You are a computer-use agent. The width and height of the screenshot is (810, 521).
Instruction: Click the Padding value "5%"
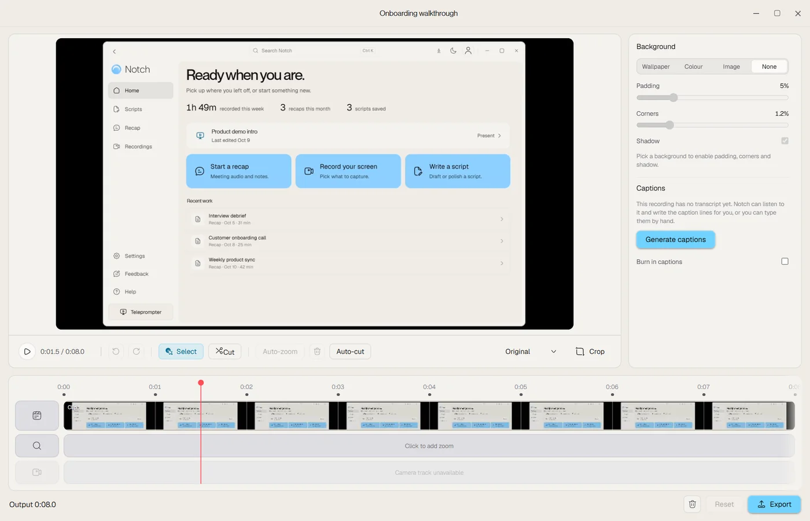pos(784,86)
